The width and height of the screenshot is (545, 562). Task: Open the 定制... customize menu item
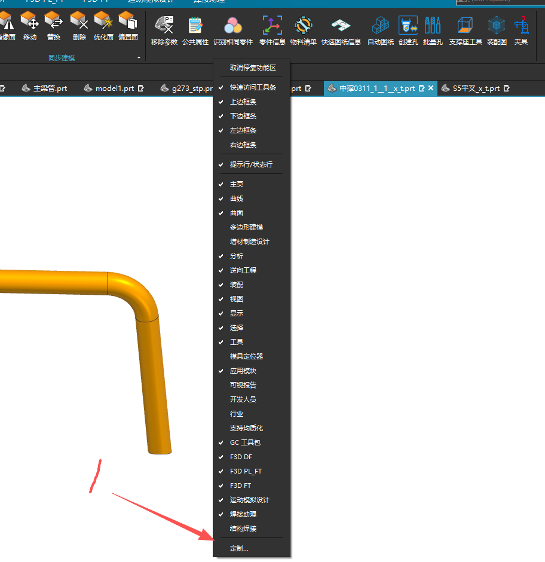(239, 548)
